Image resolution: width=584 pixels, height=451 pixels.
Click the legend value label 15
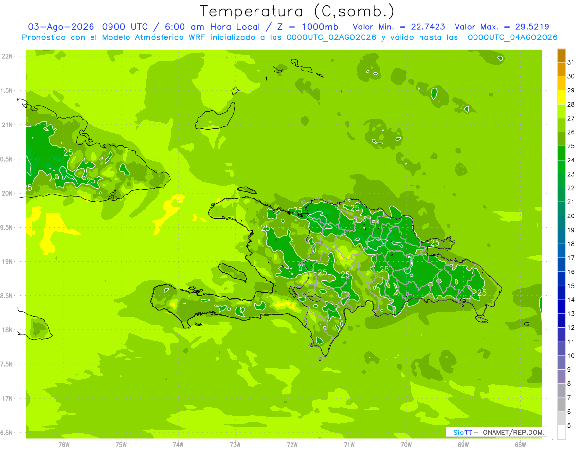(x=571, y=286)
